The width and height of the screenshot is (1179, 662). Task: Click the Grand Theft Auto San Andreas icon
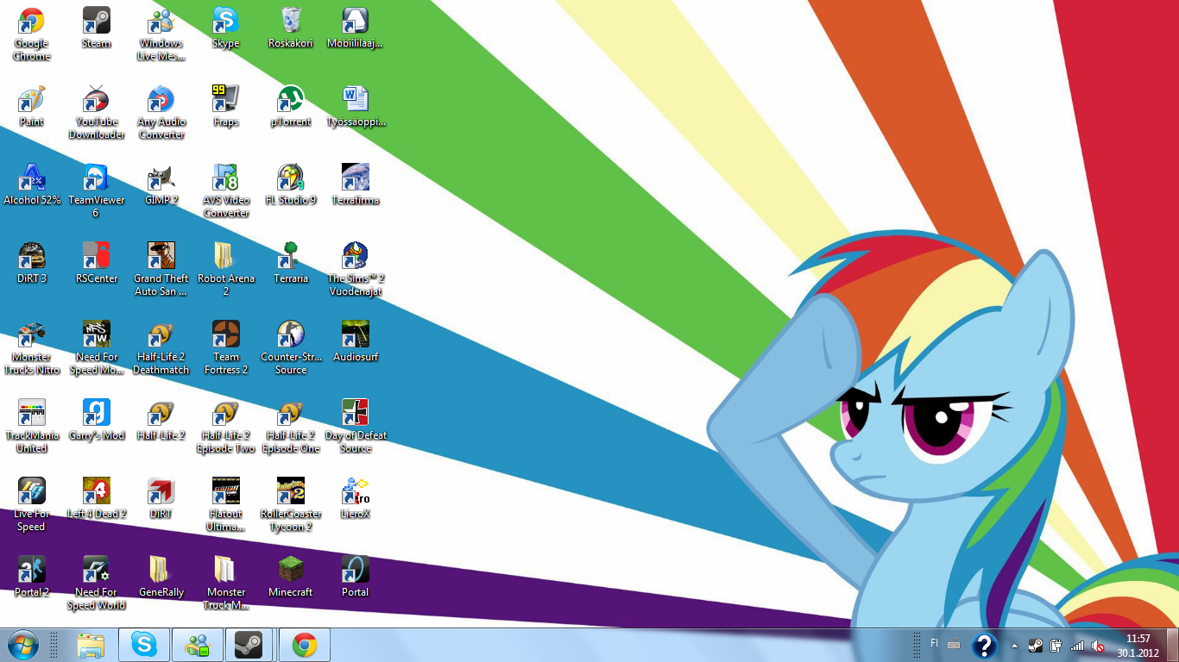[161, 270]
